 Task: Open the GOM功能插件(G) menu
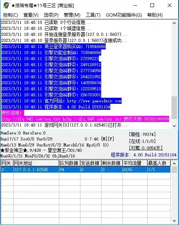click(124, 15)
